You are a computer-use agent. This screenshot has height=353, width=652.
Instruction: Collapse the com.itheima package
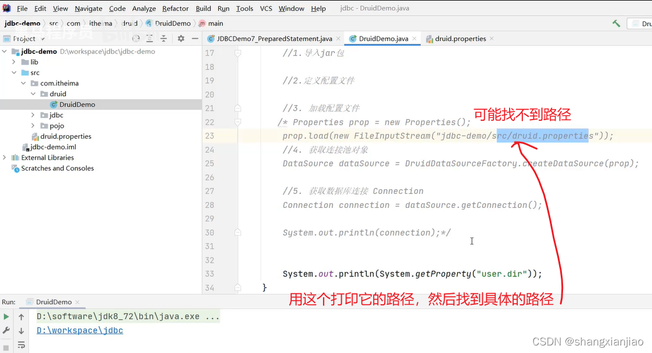click(x=23, y=83)
